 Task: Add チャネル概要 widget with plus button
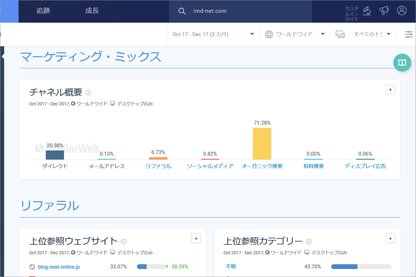coord(390,90)
